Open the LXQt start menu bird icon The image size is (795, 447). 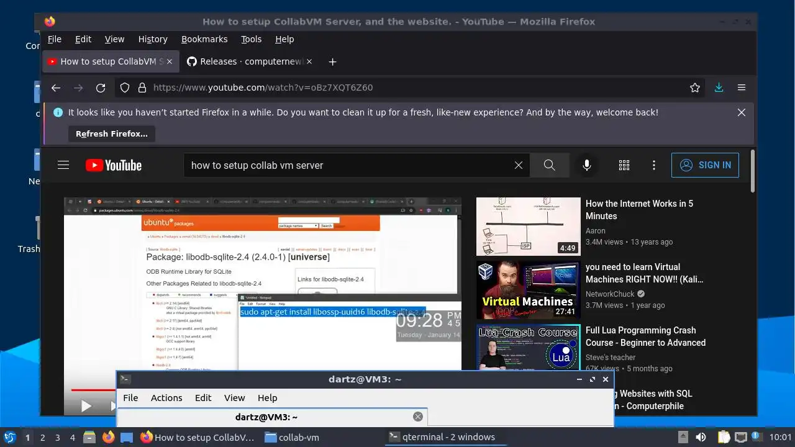coord(9,437)
